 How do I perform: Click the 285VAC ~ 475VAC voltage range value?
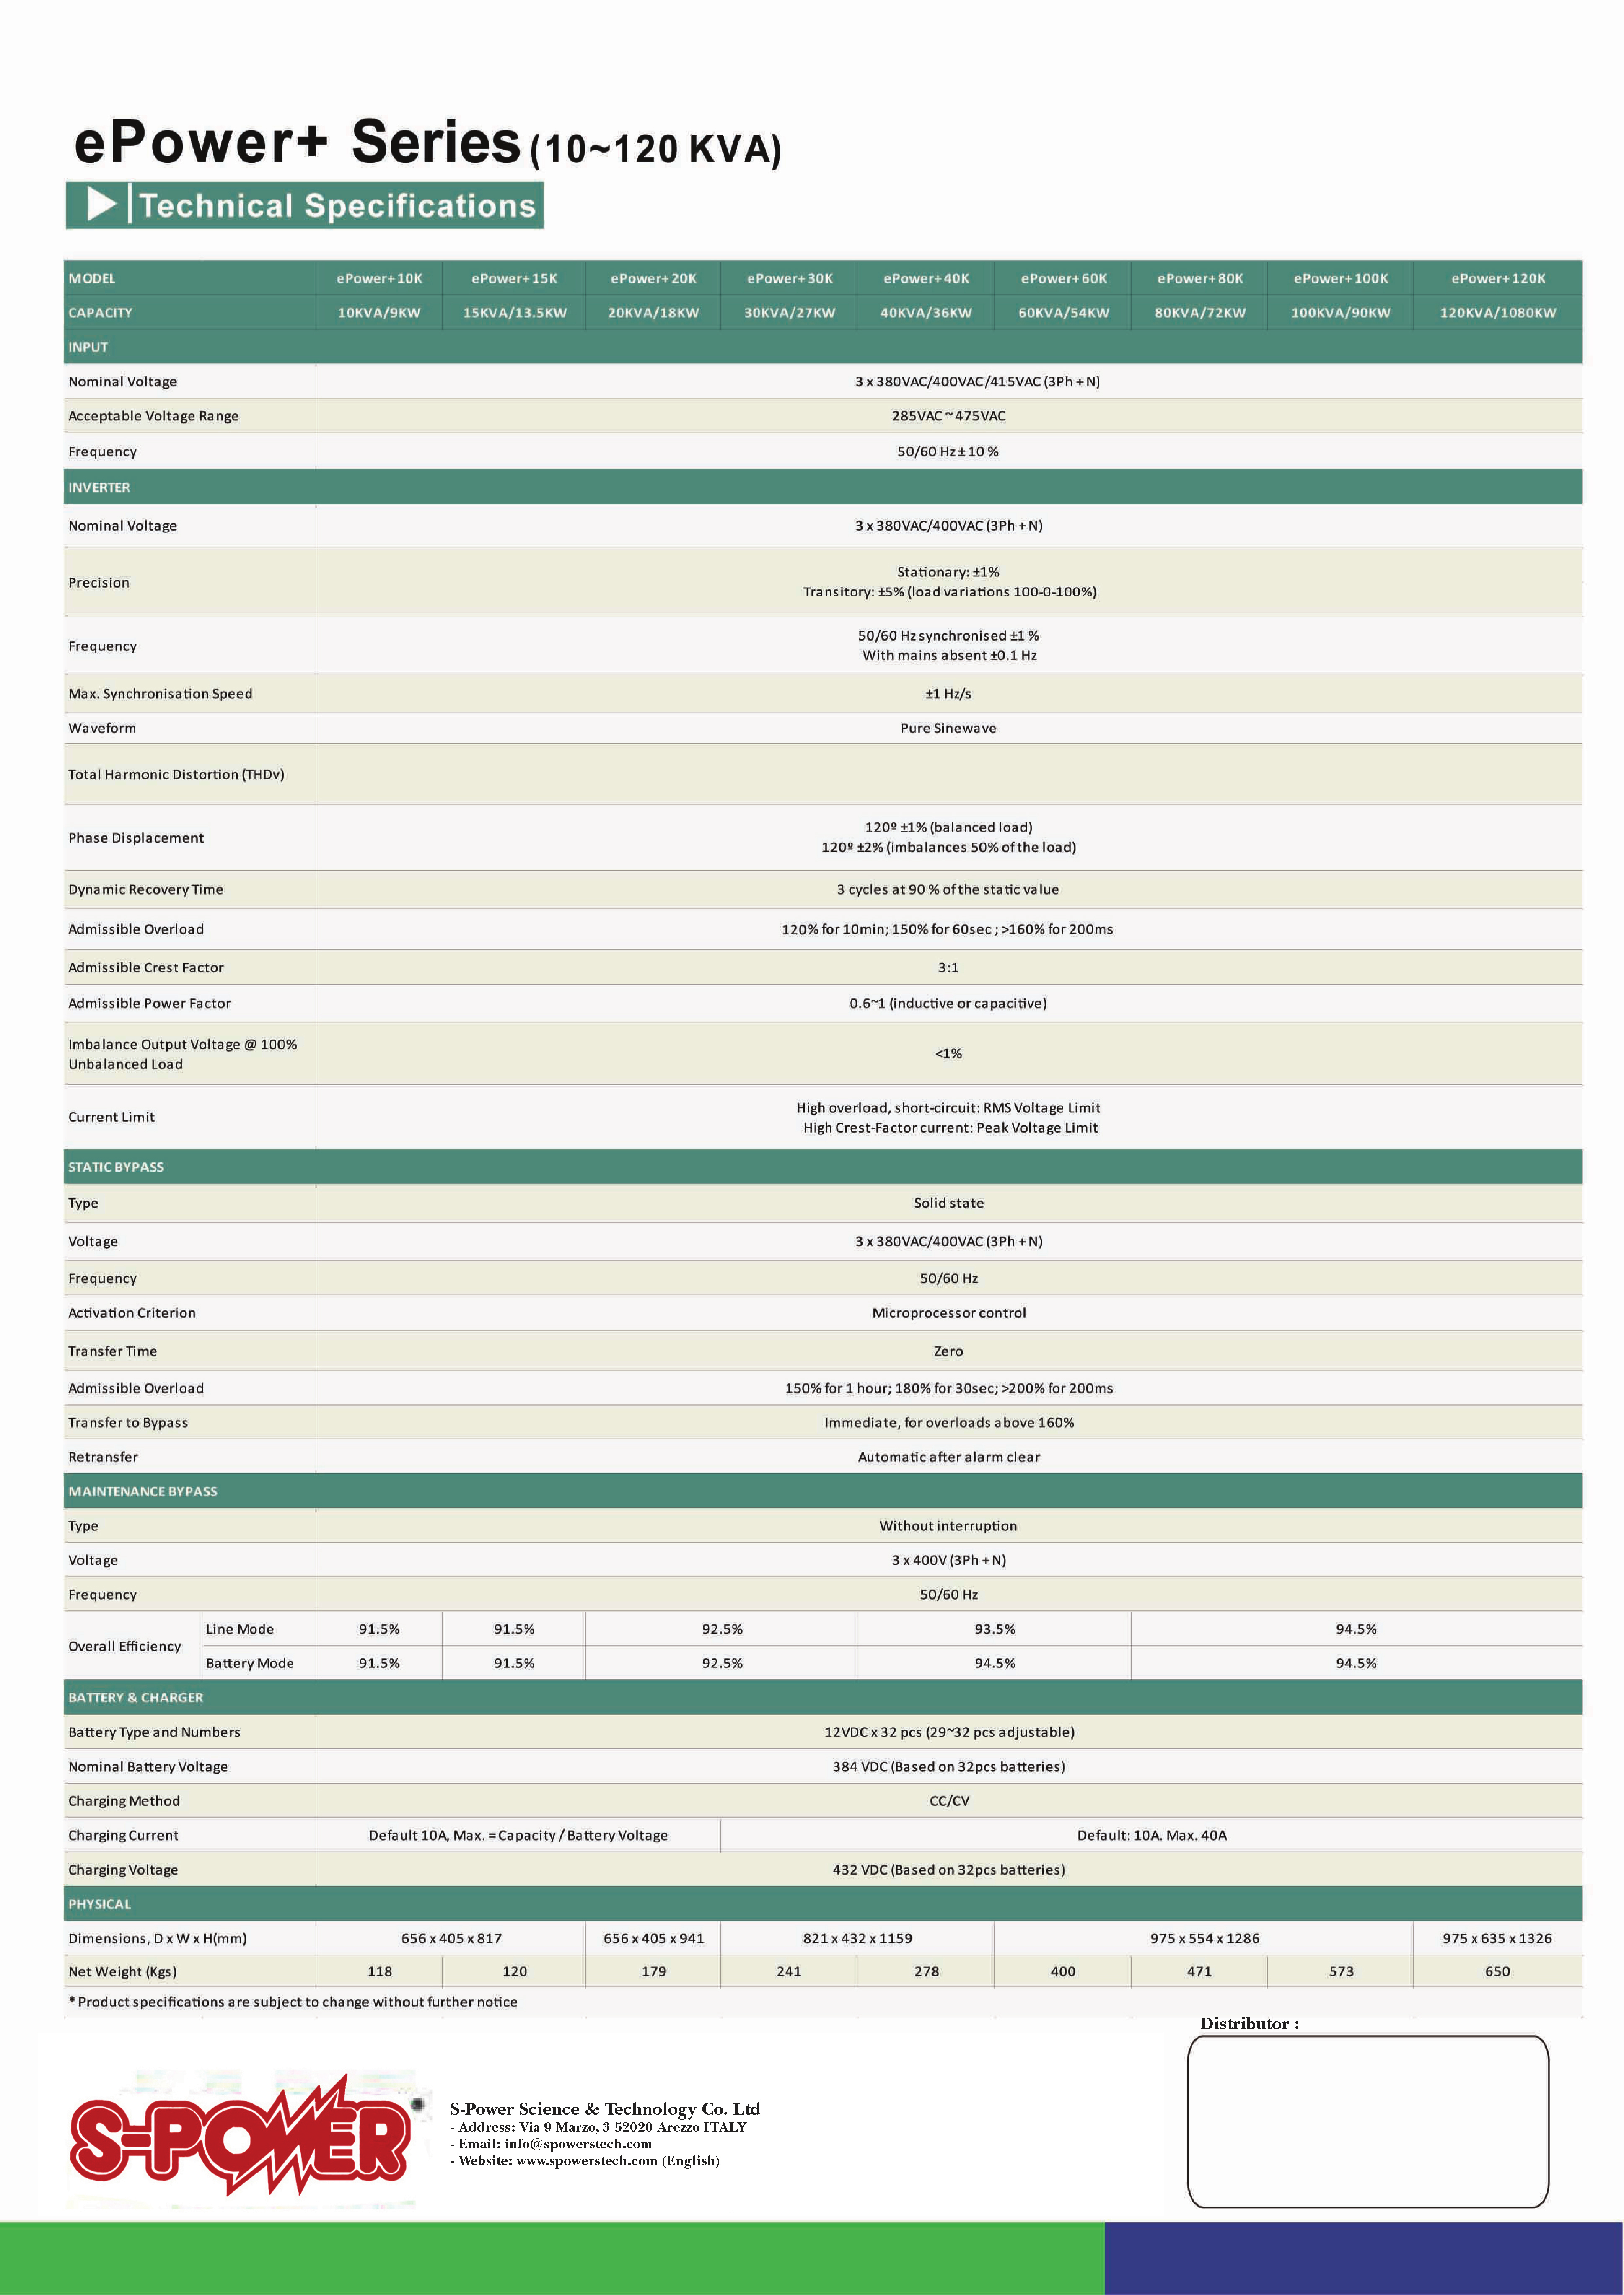948,416
